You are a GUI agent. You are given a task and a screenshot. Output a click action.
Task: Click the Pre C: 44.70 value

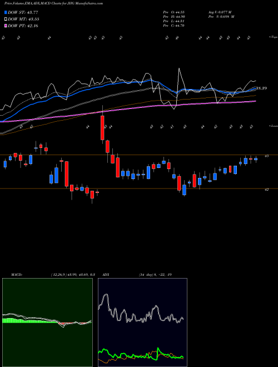coord(173,26)
